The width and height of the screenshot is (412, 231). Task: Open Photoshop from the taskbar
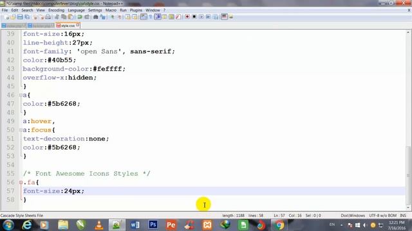point(153,225)
